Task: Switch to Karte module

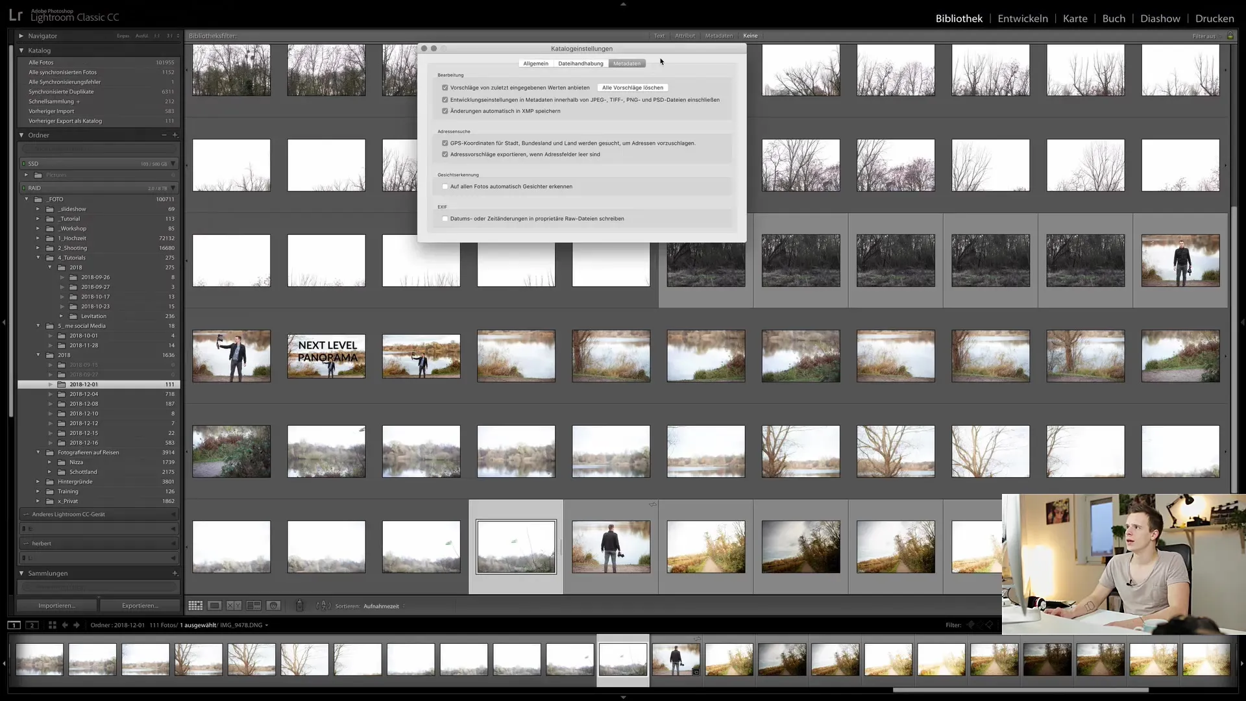Action: point(1075,18)
